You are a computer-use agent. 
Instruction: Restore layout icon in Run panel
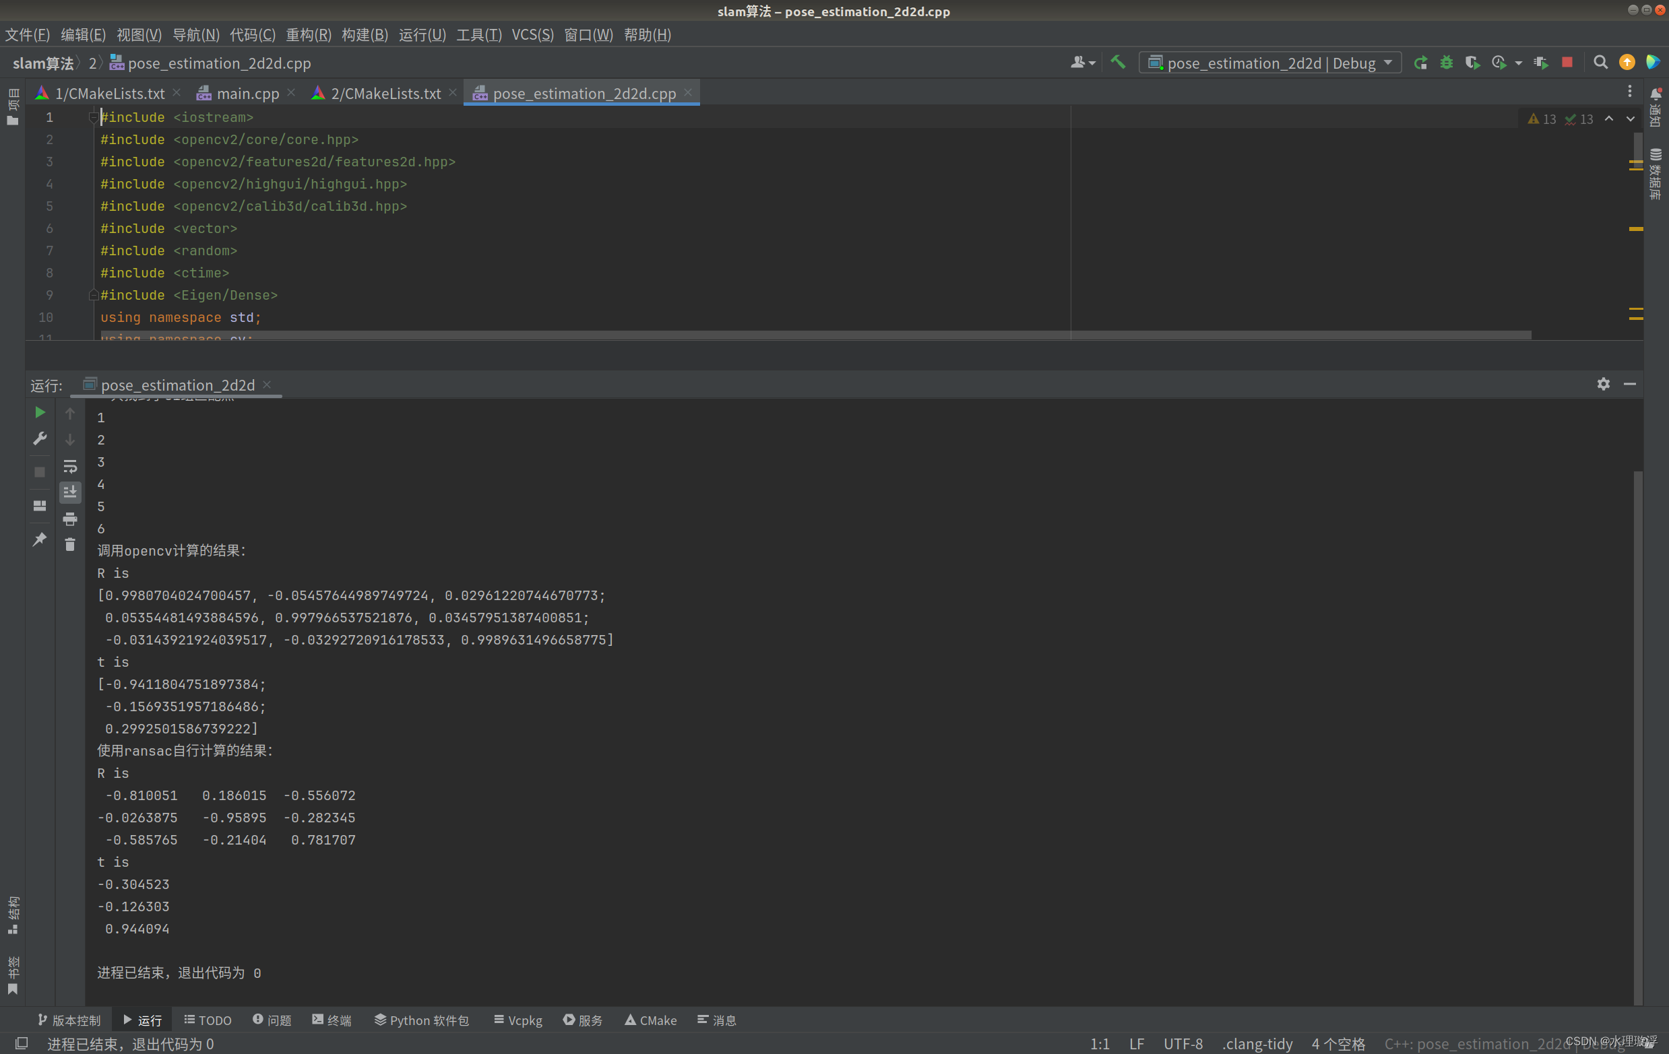[40, 506]
